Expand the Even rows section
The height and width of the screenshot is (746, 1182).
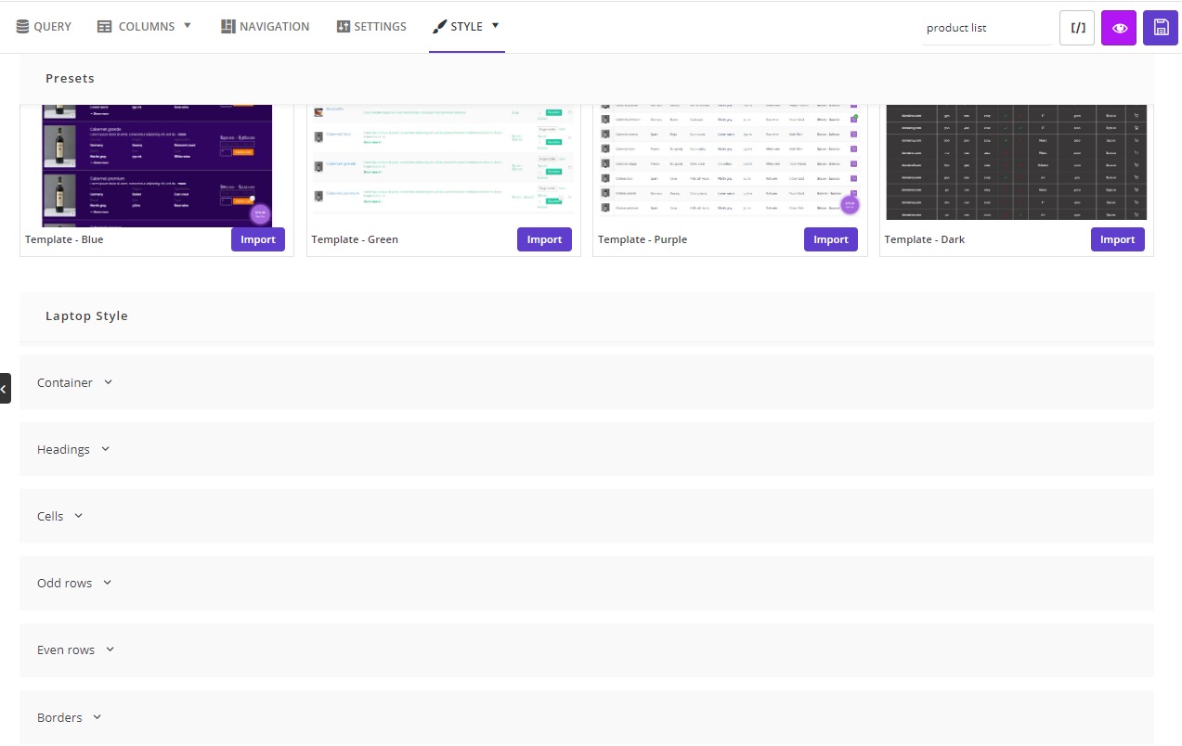(587, 650)
